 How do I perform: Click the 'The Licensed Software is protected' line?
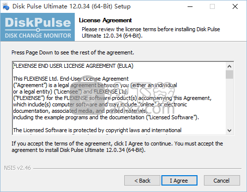(x=98, y=130)
